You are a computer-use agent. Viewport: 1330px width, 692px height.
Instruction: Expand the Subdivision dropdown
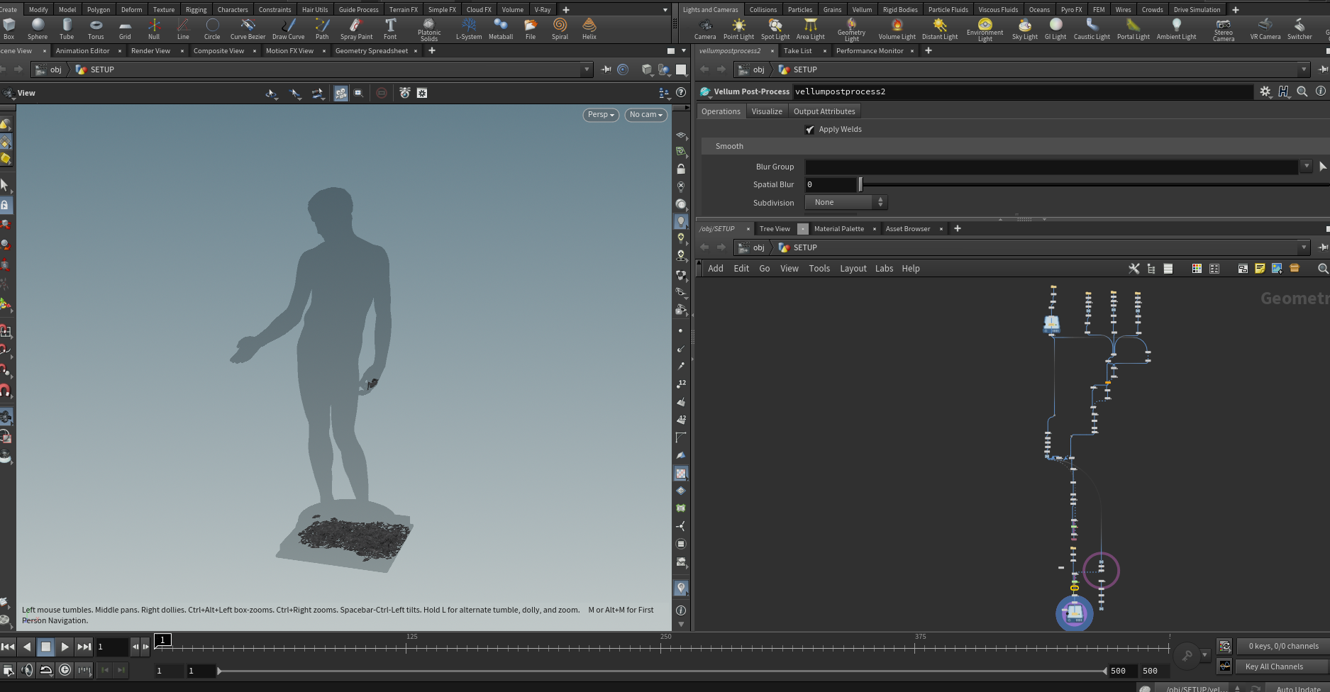pyautogui.click(x=846, y=203)
